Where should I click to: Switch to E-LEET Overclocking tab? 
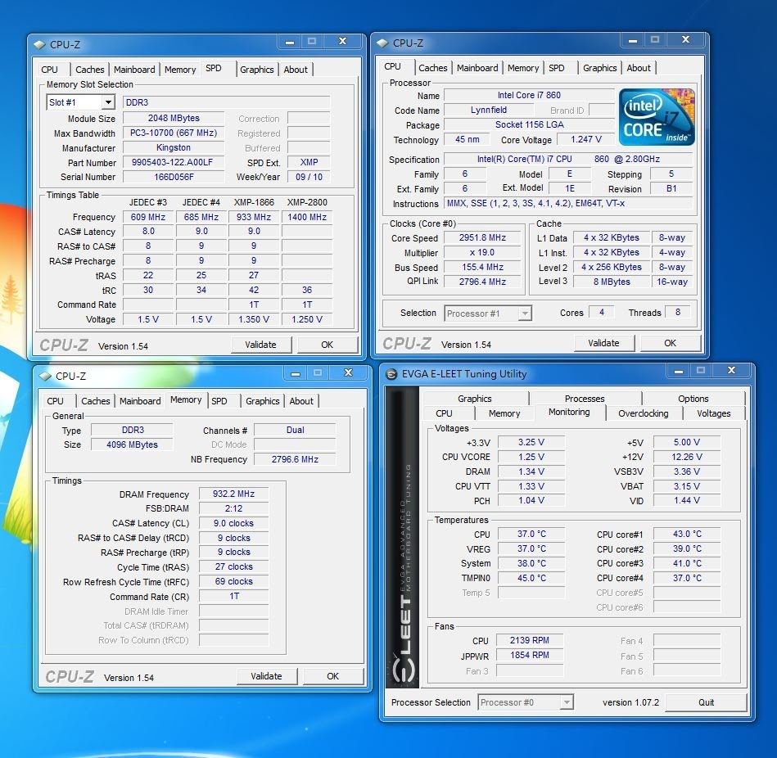click(644, 413)
